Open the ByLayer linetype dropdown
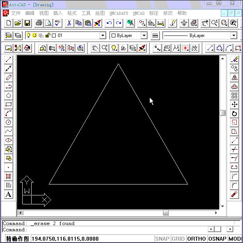 coord(234,35)
